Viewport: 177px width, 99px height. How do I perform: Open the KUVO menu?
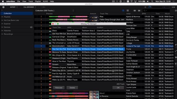coord(45,1)
